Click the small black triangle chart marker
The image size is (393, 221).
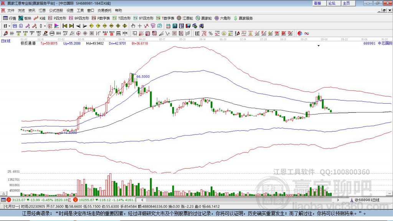(x=319, y=46)
